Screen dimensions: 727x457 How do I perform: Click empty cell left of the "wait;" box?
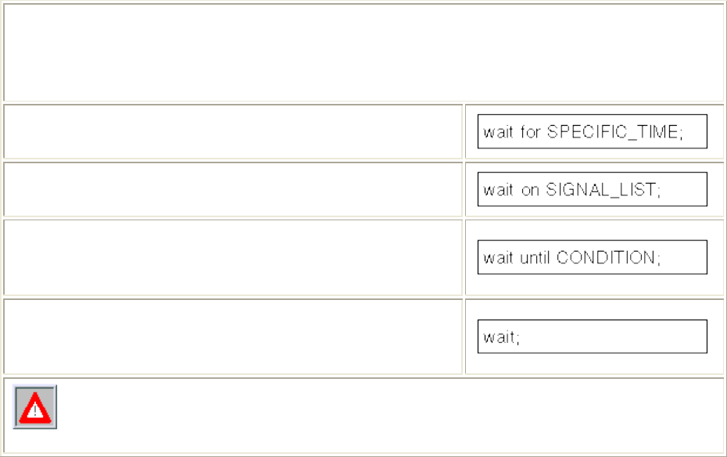(233, 337)
